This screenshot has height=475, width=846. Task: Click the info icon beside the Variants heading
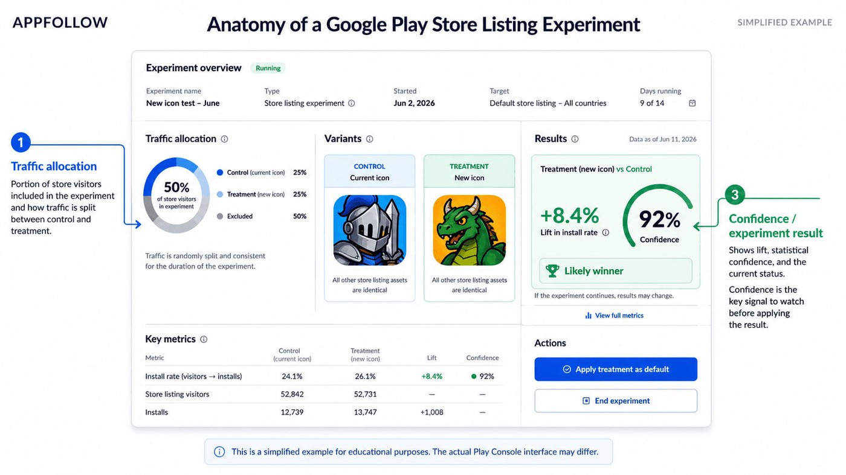tap(369, 139)
